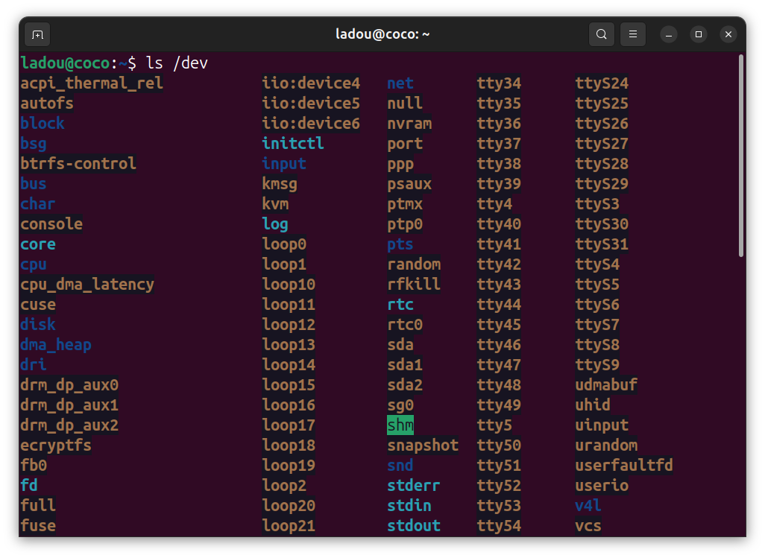The width and height of the screenshot is (765, 558).
Task: Click the highlighted shm entry
Action: (x=400, y=425)
